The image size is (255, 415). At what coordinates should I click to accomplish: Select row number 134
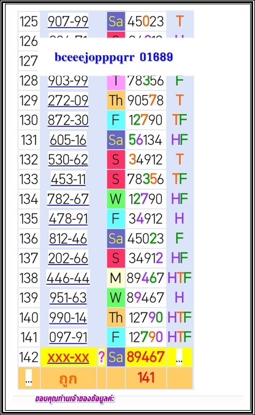29,199
